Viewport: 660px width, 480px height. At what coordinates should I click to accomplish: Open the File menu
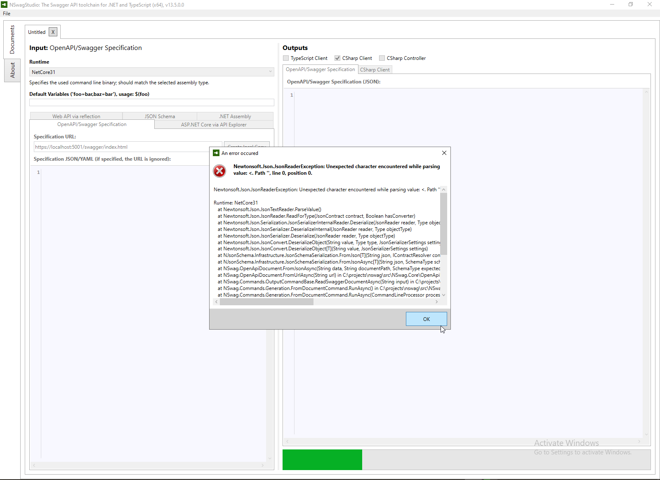pyautogui.click(x=7, y=14)
